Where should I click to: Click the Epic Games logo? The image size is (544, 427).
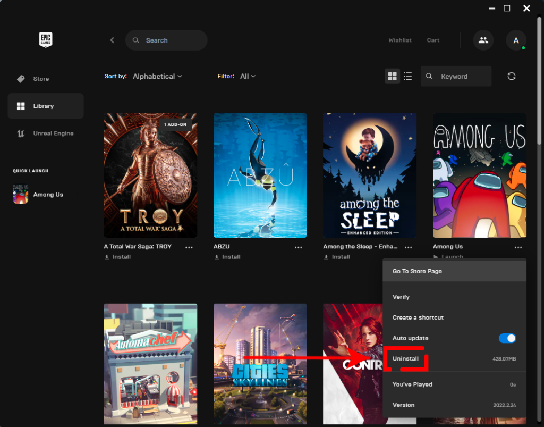tap(46, 39)
